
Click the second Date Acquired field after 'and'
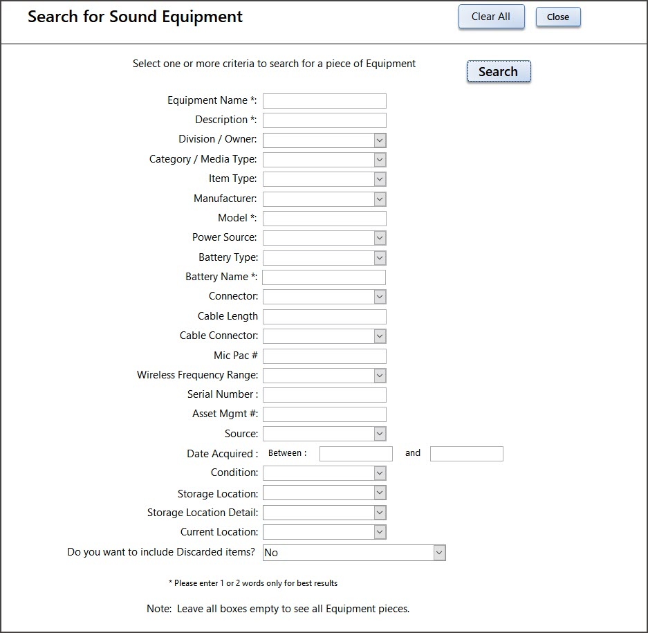click(467, 454)
